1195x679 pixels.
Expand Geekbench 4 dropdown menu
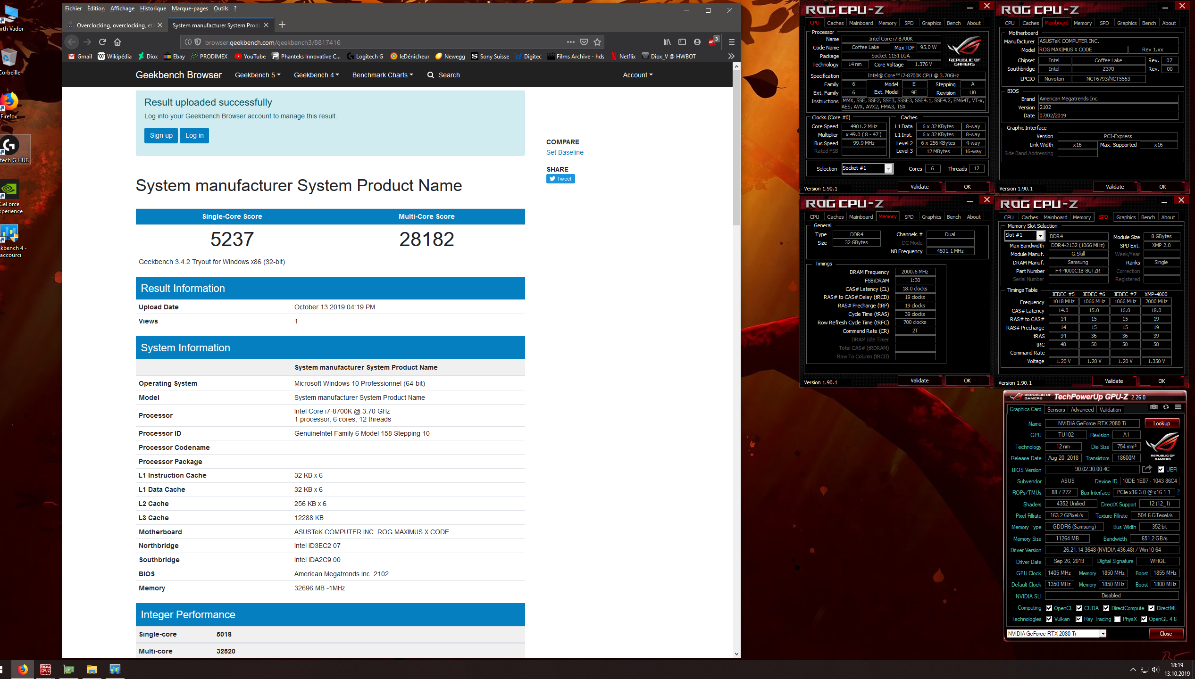pyautogui.click(x=316, y=75)
